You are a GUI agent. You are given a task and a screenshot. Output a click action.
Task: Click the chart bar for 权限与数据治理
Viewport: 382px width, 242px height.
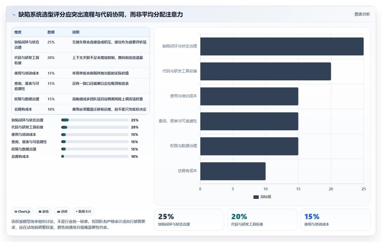249,146
